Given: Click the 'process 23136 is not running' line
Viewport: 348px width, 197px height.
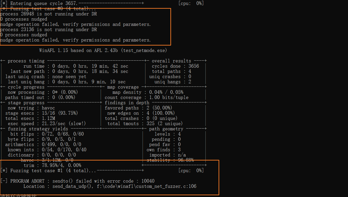Looking at the screenshot, I should 48,30.
